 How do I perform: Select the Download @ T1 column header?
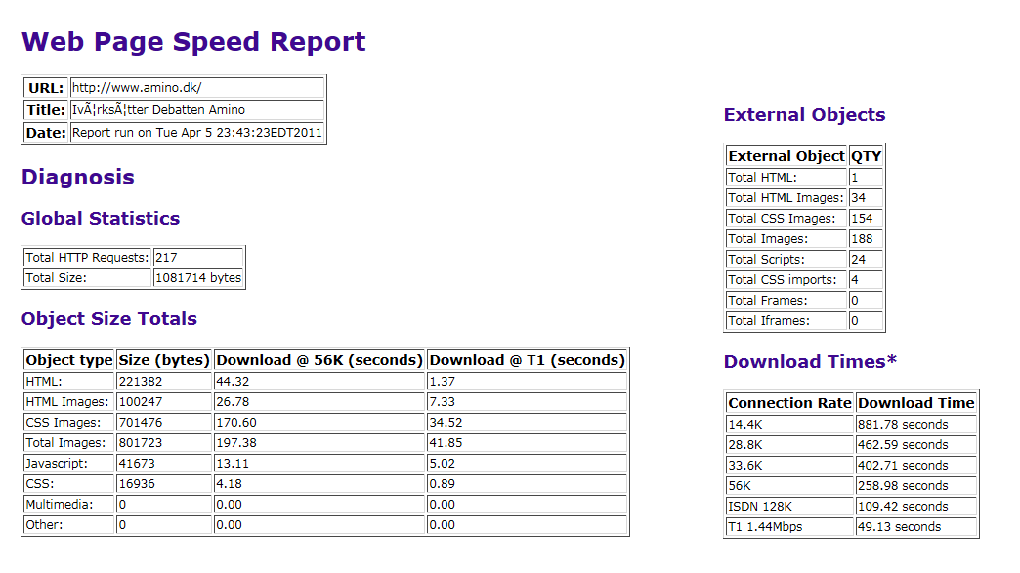tap(527, 360)
